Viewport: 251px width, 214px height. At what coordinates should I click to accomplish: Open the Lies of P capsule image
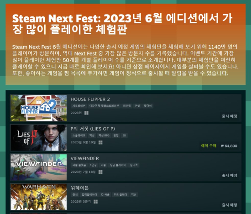pos(39,138)
